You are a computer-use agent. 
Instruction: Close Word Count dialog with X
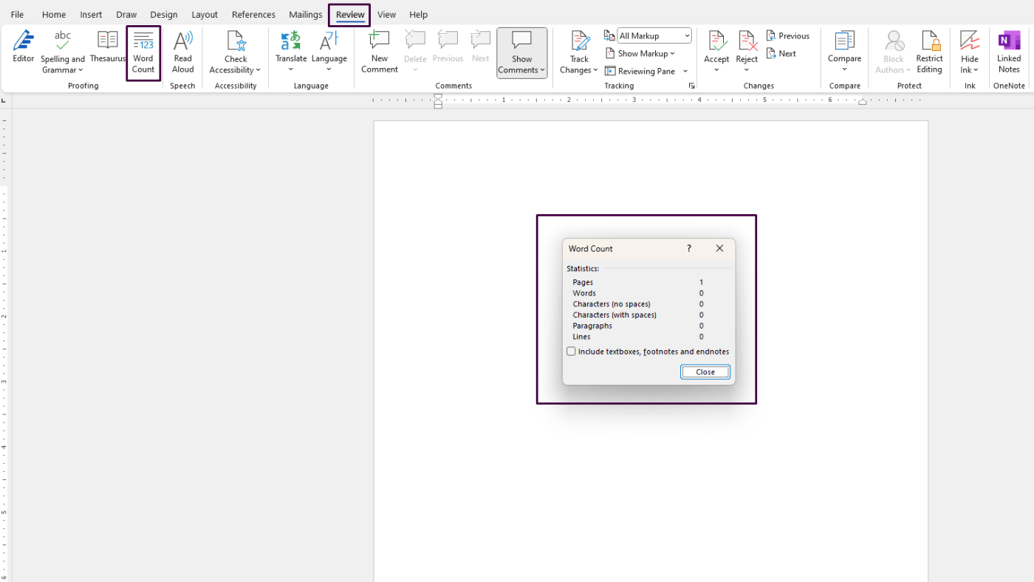pos(719,248)
